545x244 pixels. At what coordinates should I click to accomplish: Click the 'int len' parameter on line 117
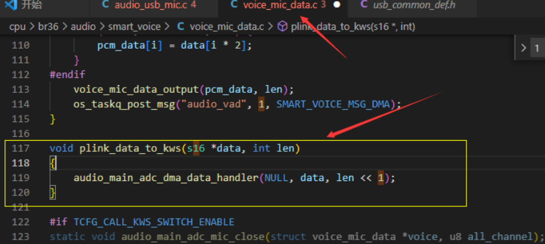click(x=274, y=149)
